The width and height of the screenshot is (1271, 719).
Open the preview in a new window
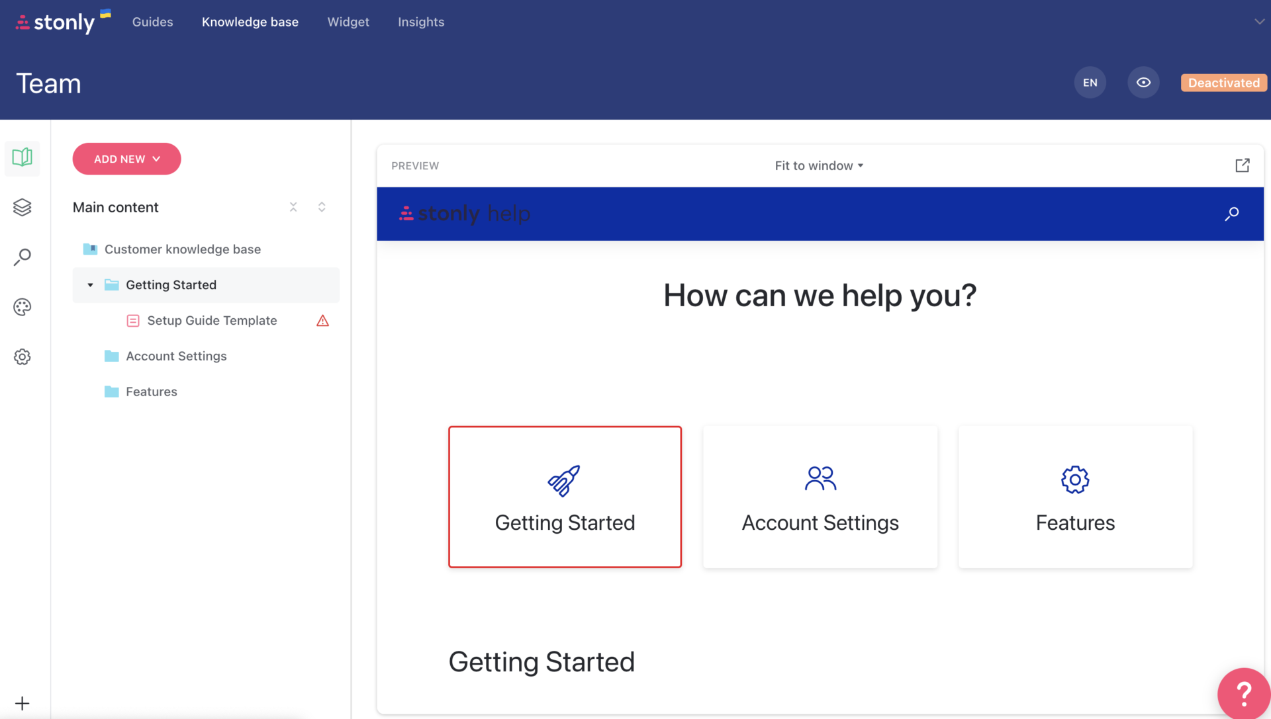click(1242, 165)
